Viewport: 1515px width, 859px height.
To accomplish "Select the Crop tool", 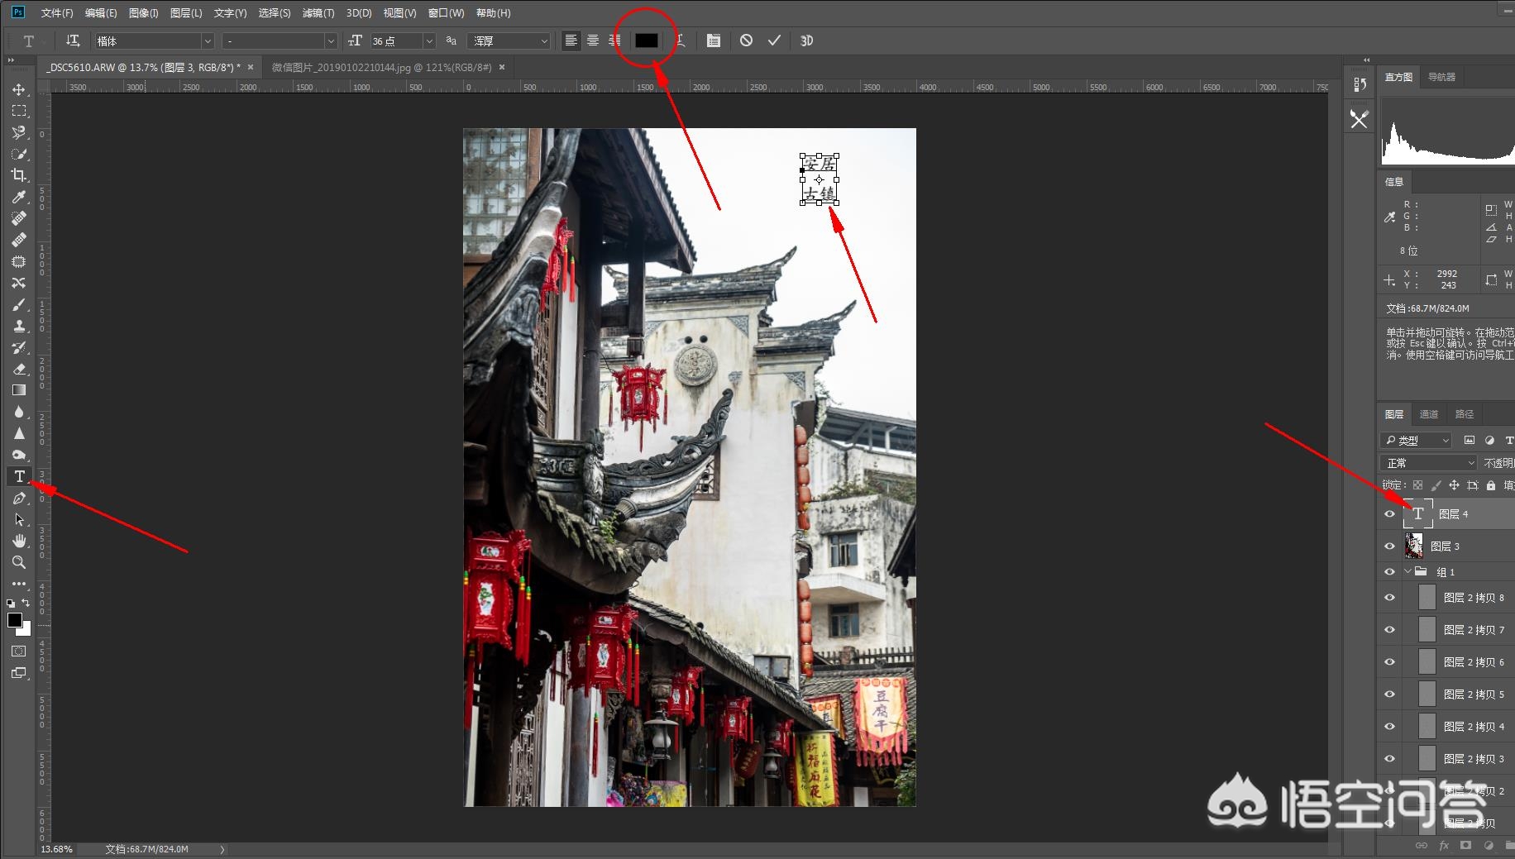I will [19, 175].
